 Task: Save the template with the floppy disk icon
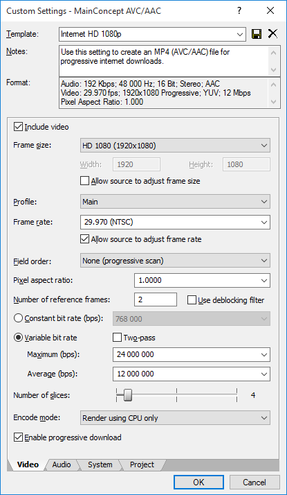click(x=257, y=34)
